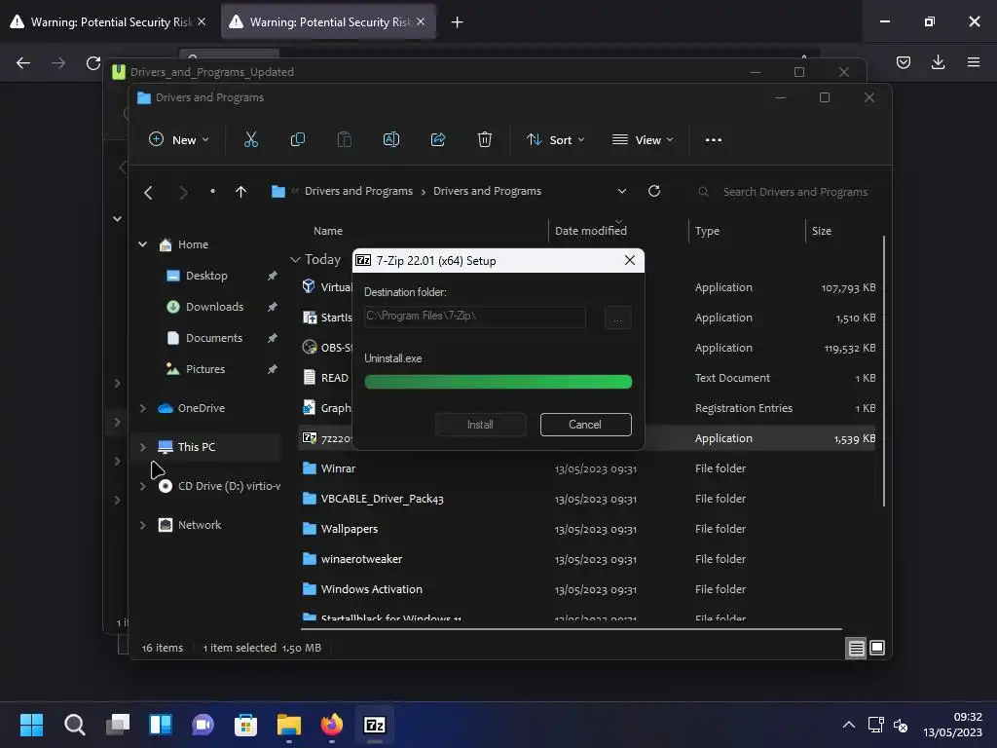Click the Destination folder path field

tap(475, 317)
